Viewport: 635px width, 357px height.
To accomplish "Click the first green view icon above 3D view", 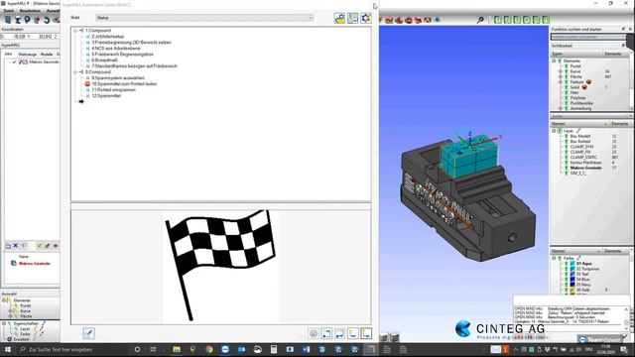I will click(498, 20).
